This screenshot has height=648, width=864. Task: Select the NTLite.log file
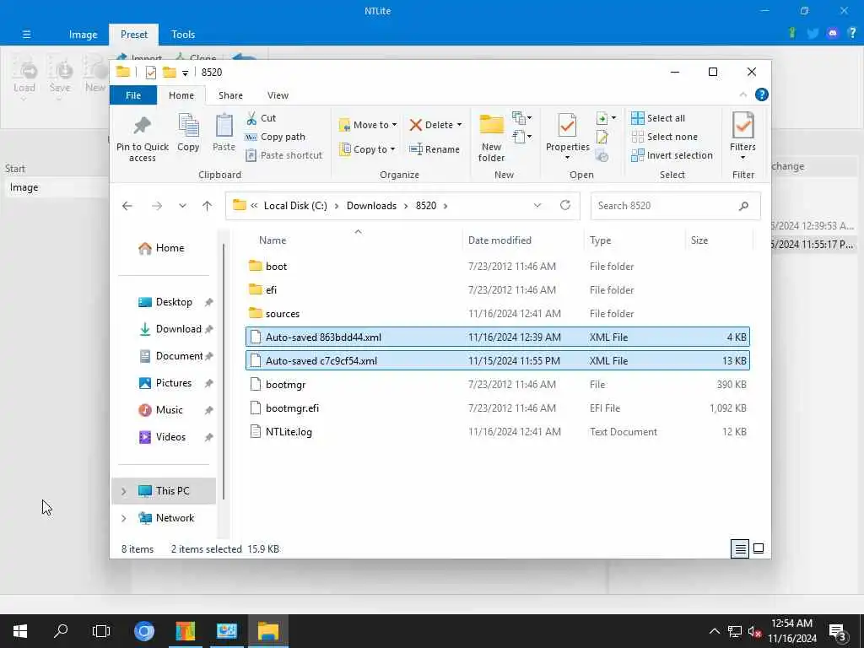pos(497,432)
